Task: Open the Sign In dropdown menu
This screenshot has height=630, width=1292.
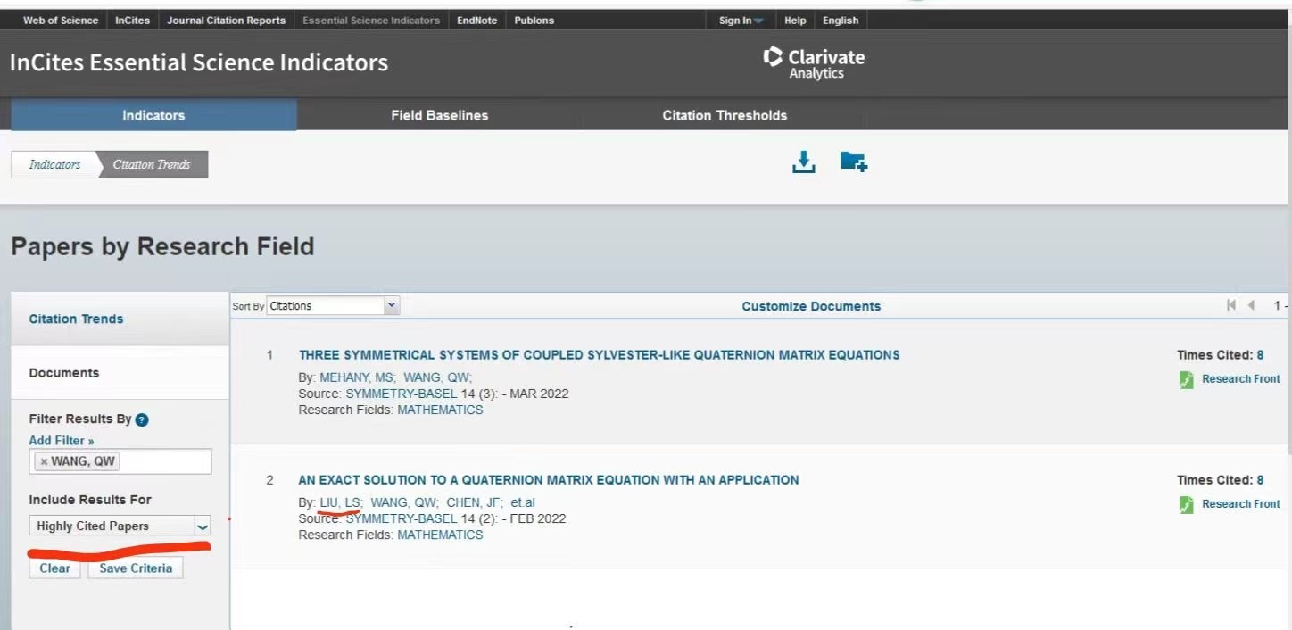Action: (x=741, y=21)
